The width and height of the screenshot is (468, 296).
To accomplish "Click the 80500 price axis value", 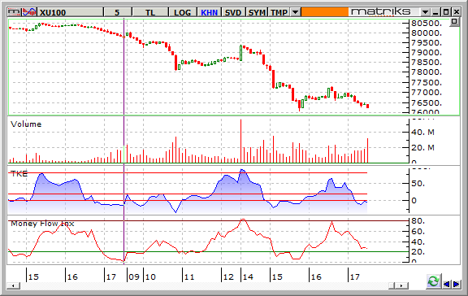I will coord(427,24).
